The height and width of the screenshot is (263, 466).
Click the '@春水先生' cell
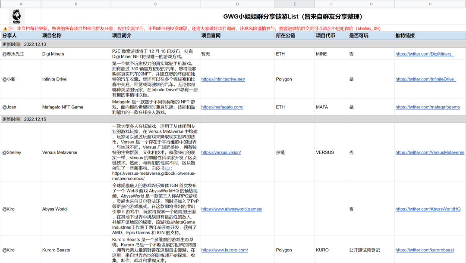pos(21,54)
